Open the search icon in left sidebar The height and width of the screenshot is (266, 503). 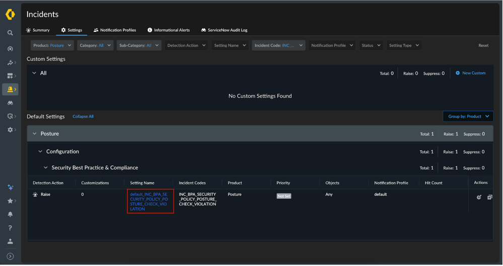tap(10, 33)
